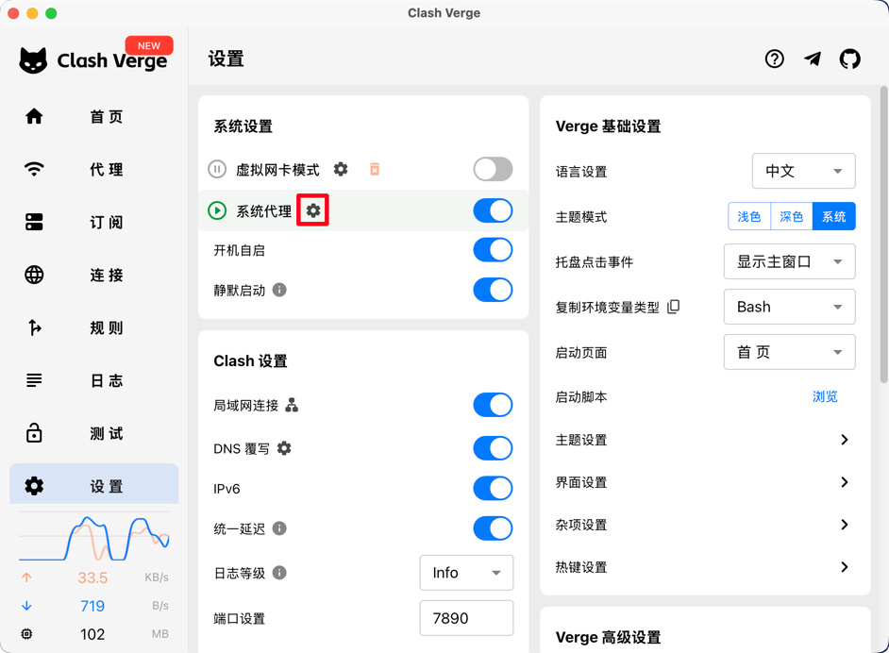Go to 规则 in the sidebar
The width and height of the screenshot is (889, 653).
click(94, 327)
